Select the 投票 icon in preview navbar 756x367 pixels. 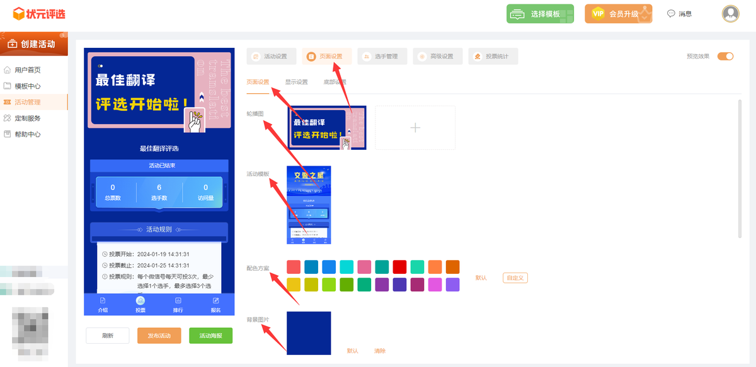tap(140, 301)
